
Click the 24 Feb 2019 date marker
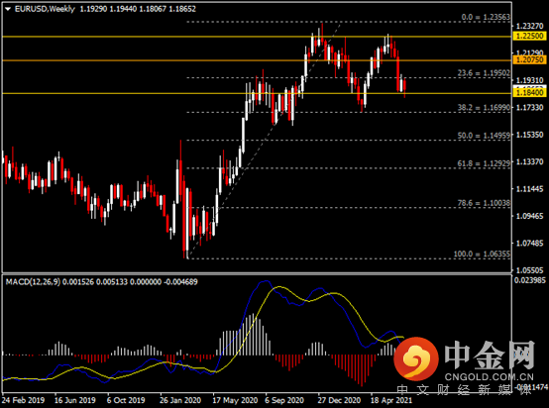pos(23,400)
